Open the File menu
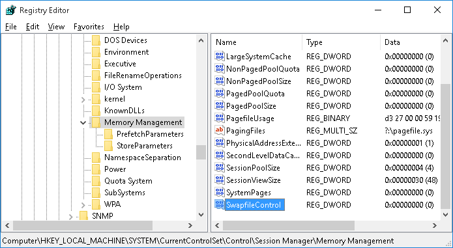Screen dimensions: 453x248 pos(11,27)
